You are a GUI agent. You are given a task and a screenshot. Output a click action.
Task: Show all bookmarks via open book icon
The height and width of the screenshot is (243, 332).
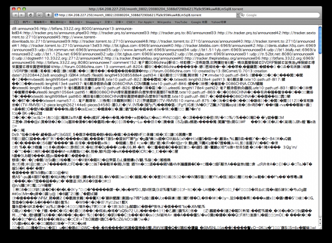[x=16, y=22]
